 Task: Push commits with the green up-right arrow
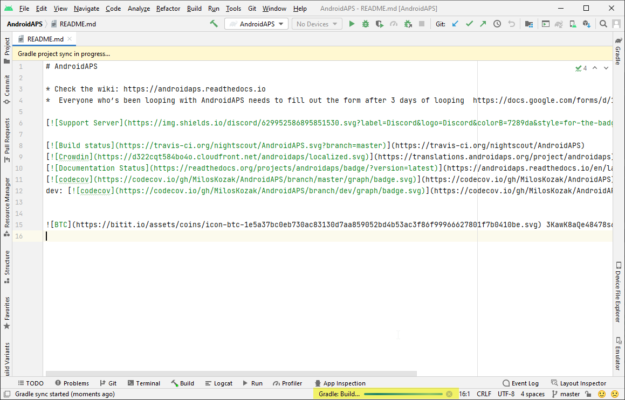[483, 24]
